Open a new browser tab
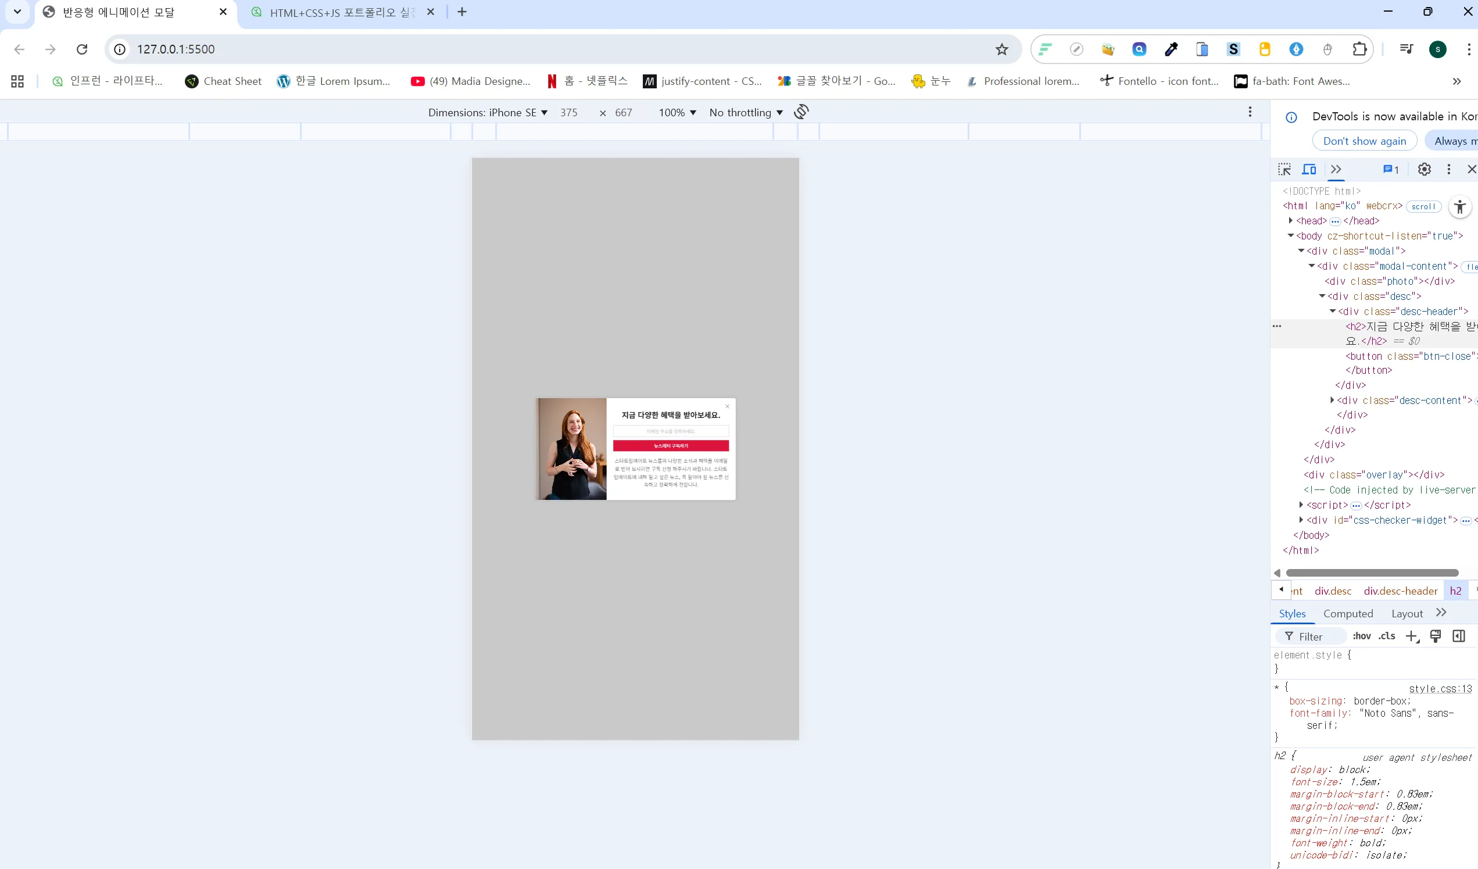The image size is (1478, 869). pyautogui.click(x=462, y=12)
